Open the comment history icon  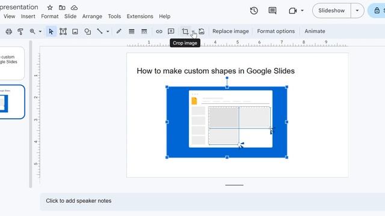pyautogui.click(x=273, y=11)
